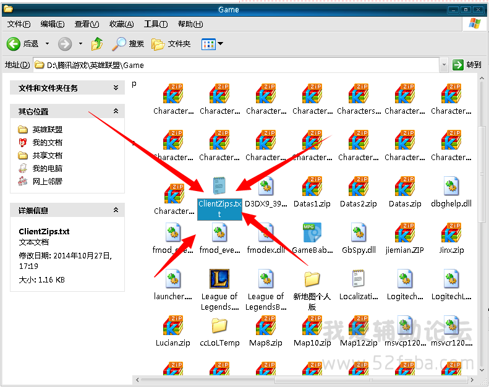Click the Forward arrow button
This screenshot has width=489, height=387.
click(x=65, y=44)
